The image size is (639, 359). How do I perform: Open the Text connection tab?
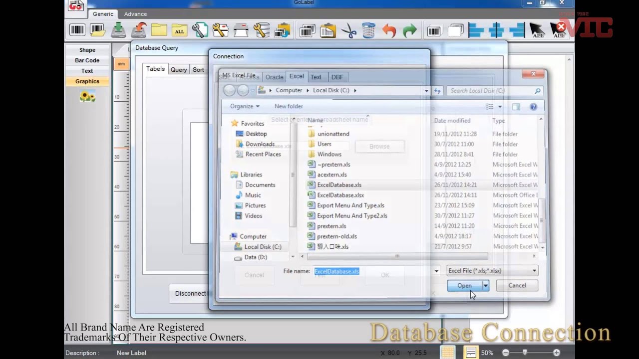pos(316,77)
